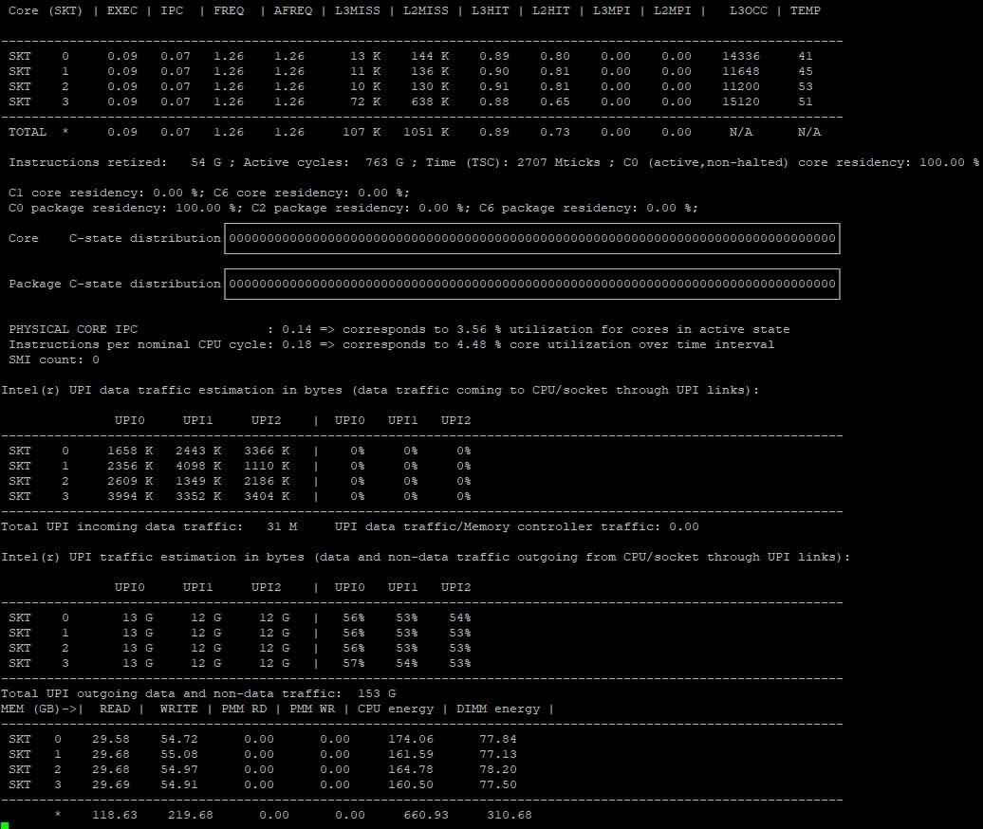This screenshot has width=983, height=829.
Task: Click the L2HIT column header
Action: pyautogui.click(x=551, y=10)
